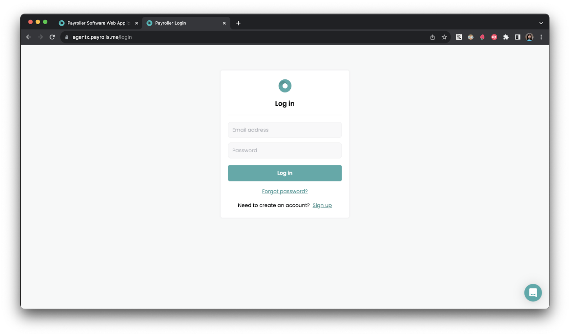570x336 pixels.
Task: Click "Need to create an account?" text
Action: coord(274,205)
